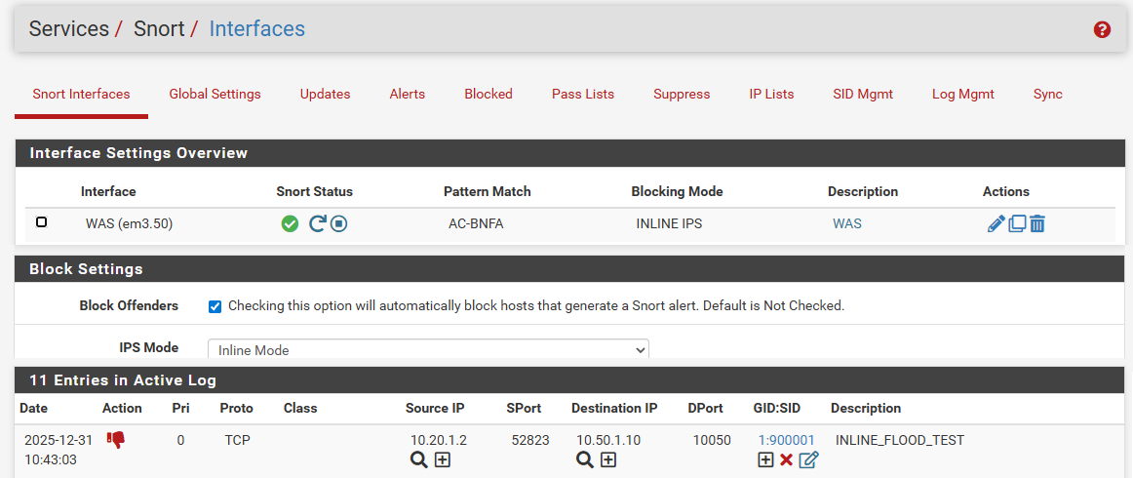Image resolution: width=1133 pixels, height=478 pixels.
Task: Uncheck the Block Offenders checkbox
Action: pyautogui.click(x=215, y=306)
